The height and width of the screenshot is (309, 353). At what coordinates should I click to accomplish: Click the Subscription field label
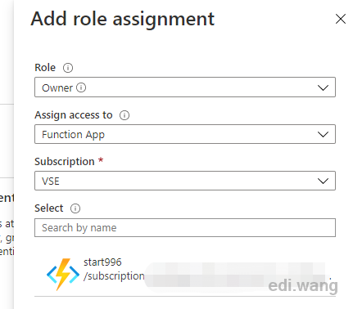click(x=65, y=162)
